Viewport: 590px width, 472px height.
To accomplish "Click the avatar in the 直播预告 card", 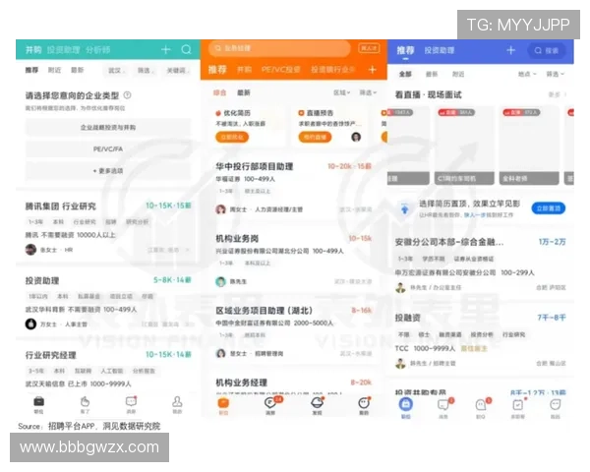I will click(356, 137).
